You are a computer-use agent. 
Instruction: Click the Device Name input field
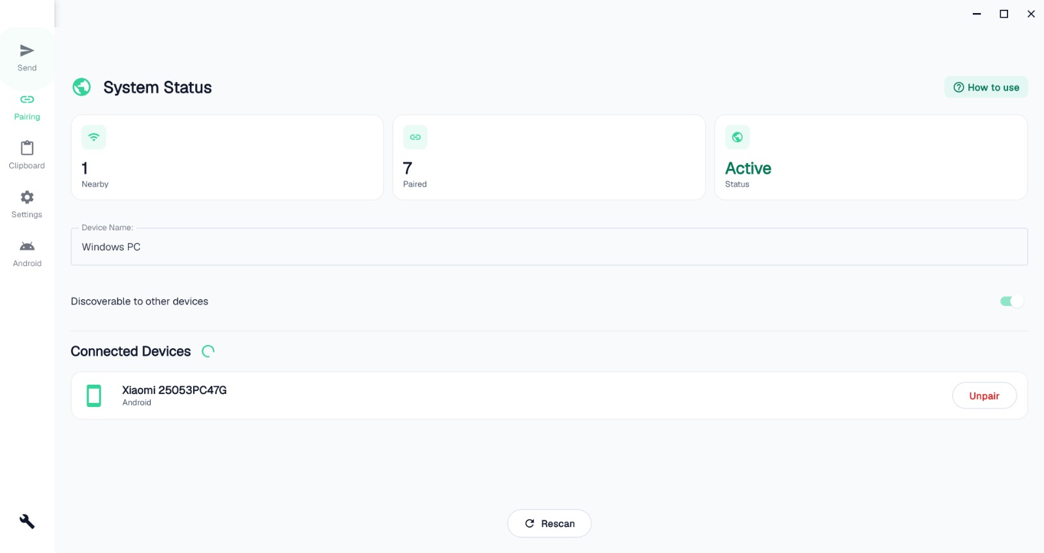pos(549,247)
